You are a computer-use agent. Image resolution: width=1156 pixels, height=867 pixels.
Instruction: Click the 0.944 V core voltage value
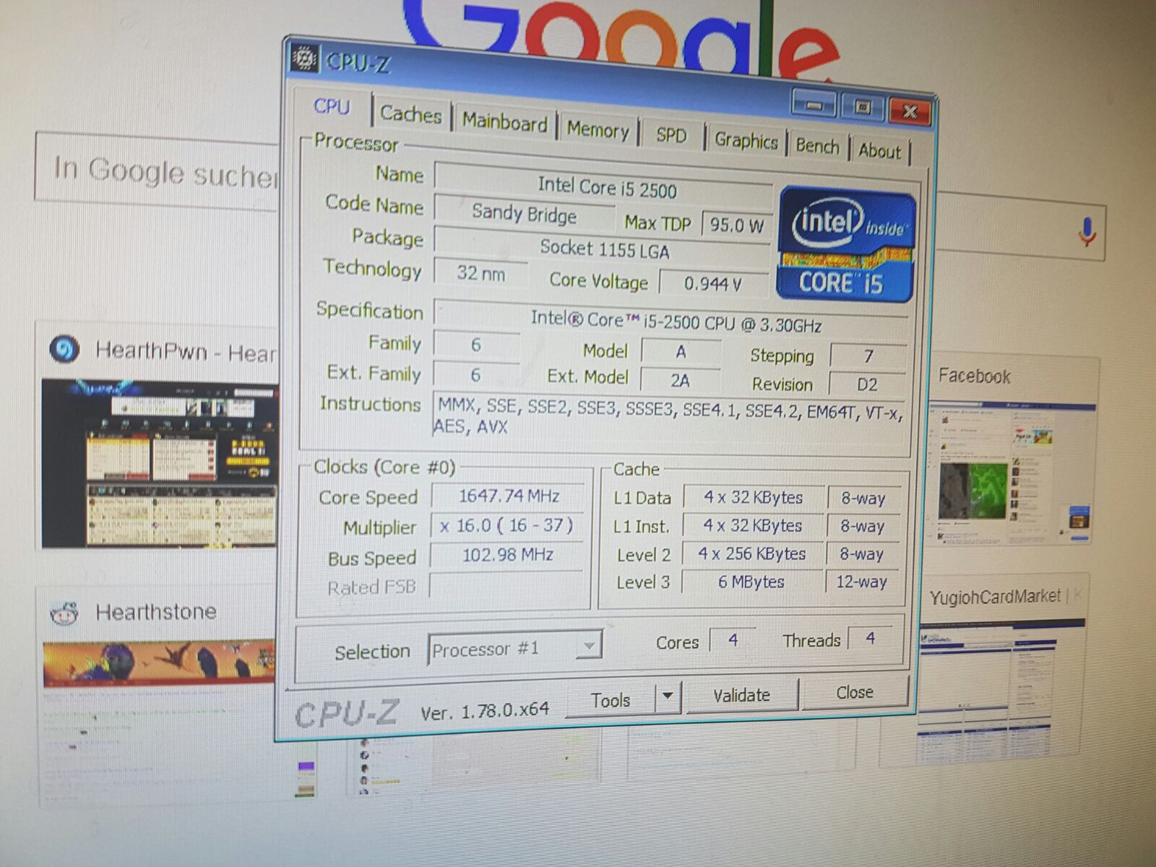click(x=712, y=283)
